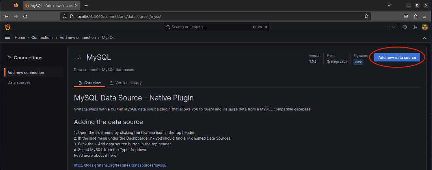
Task: Switch to the Version history tab
Action: (126, 83)
